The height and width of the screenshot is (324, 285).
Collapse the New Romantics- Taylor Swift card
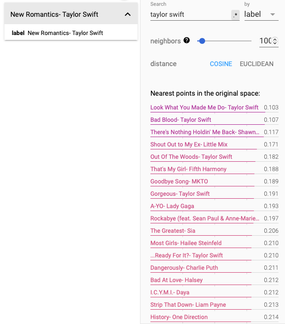click(128, 14)
